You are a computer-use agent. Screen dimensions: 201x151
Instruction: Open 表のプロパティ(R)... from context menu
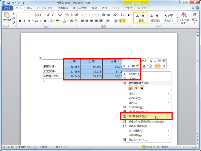(146, 140)
